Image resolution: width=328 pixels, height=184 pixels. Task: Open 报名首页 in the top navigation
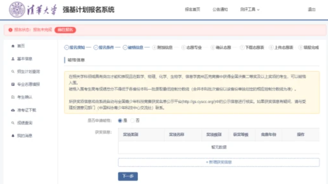point(192,9)
